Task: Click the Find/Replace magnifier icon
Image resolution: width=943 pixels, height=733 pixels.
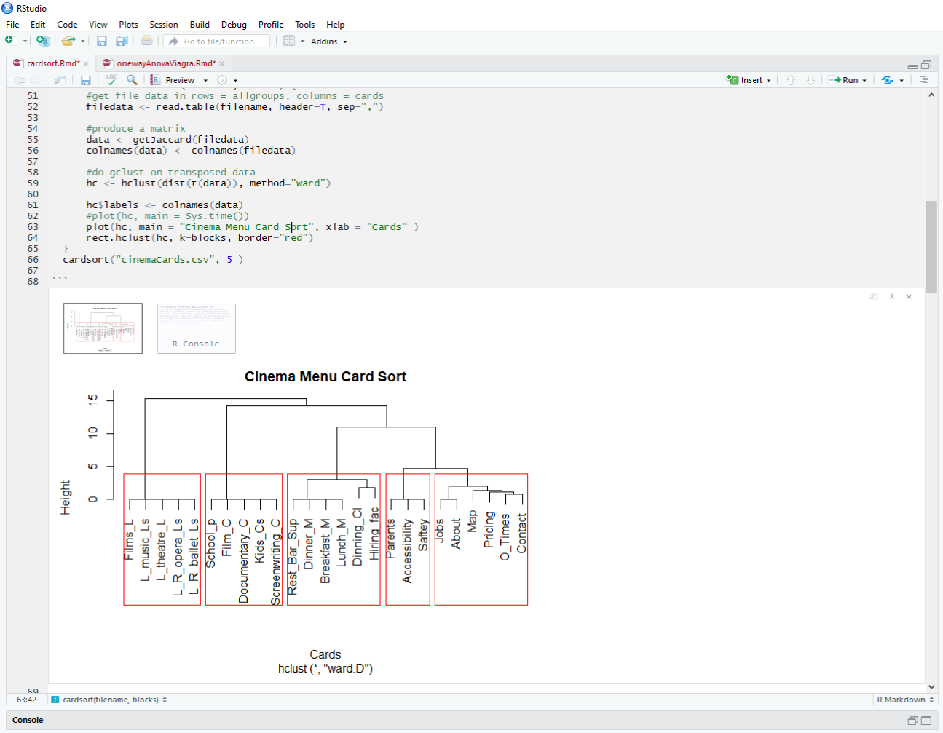Action: pos(132,79)
